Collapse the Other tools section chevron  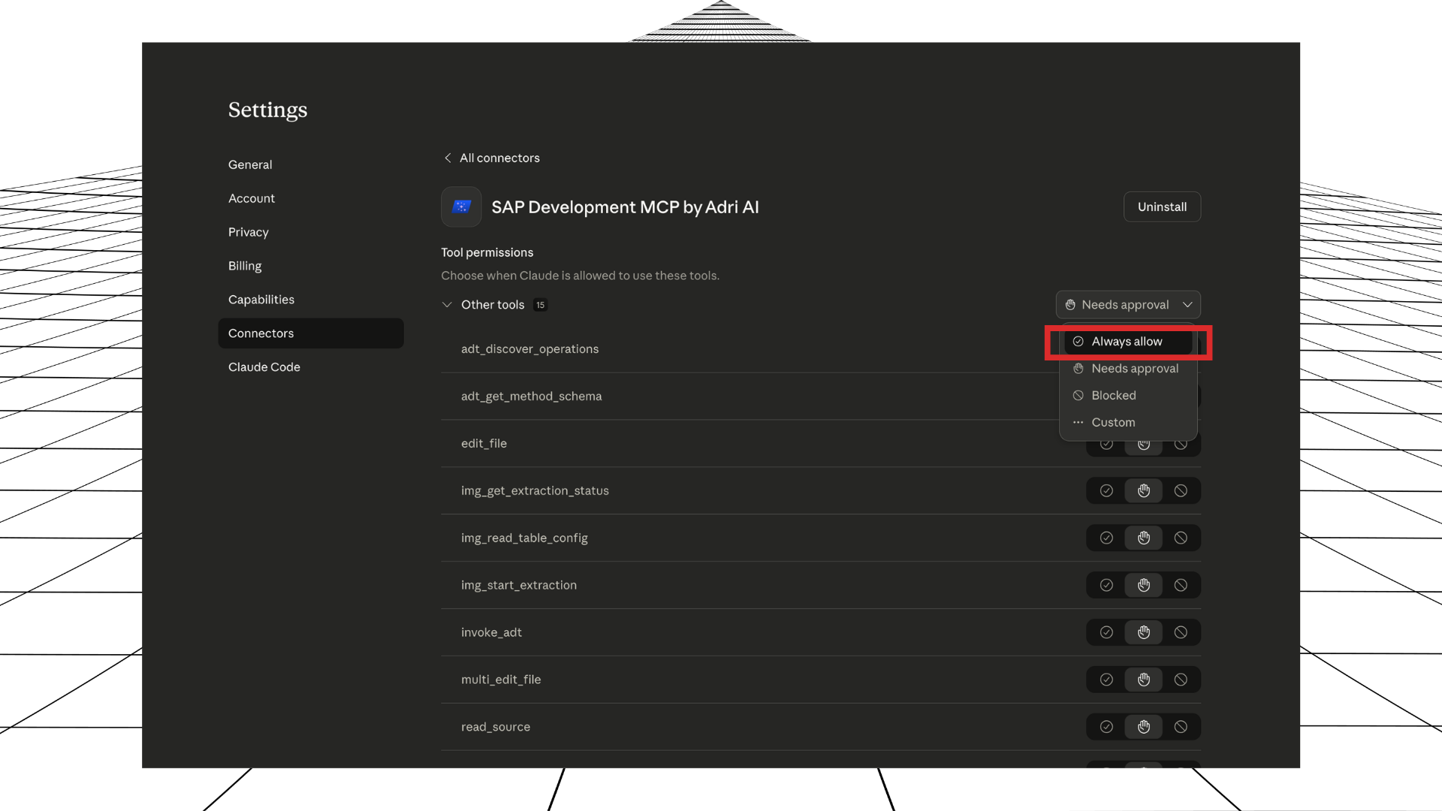(447, 305)
